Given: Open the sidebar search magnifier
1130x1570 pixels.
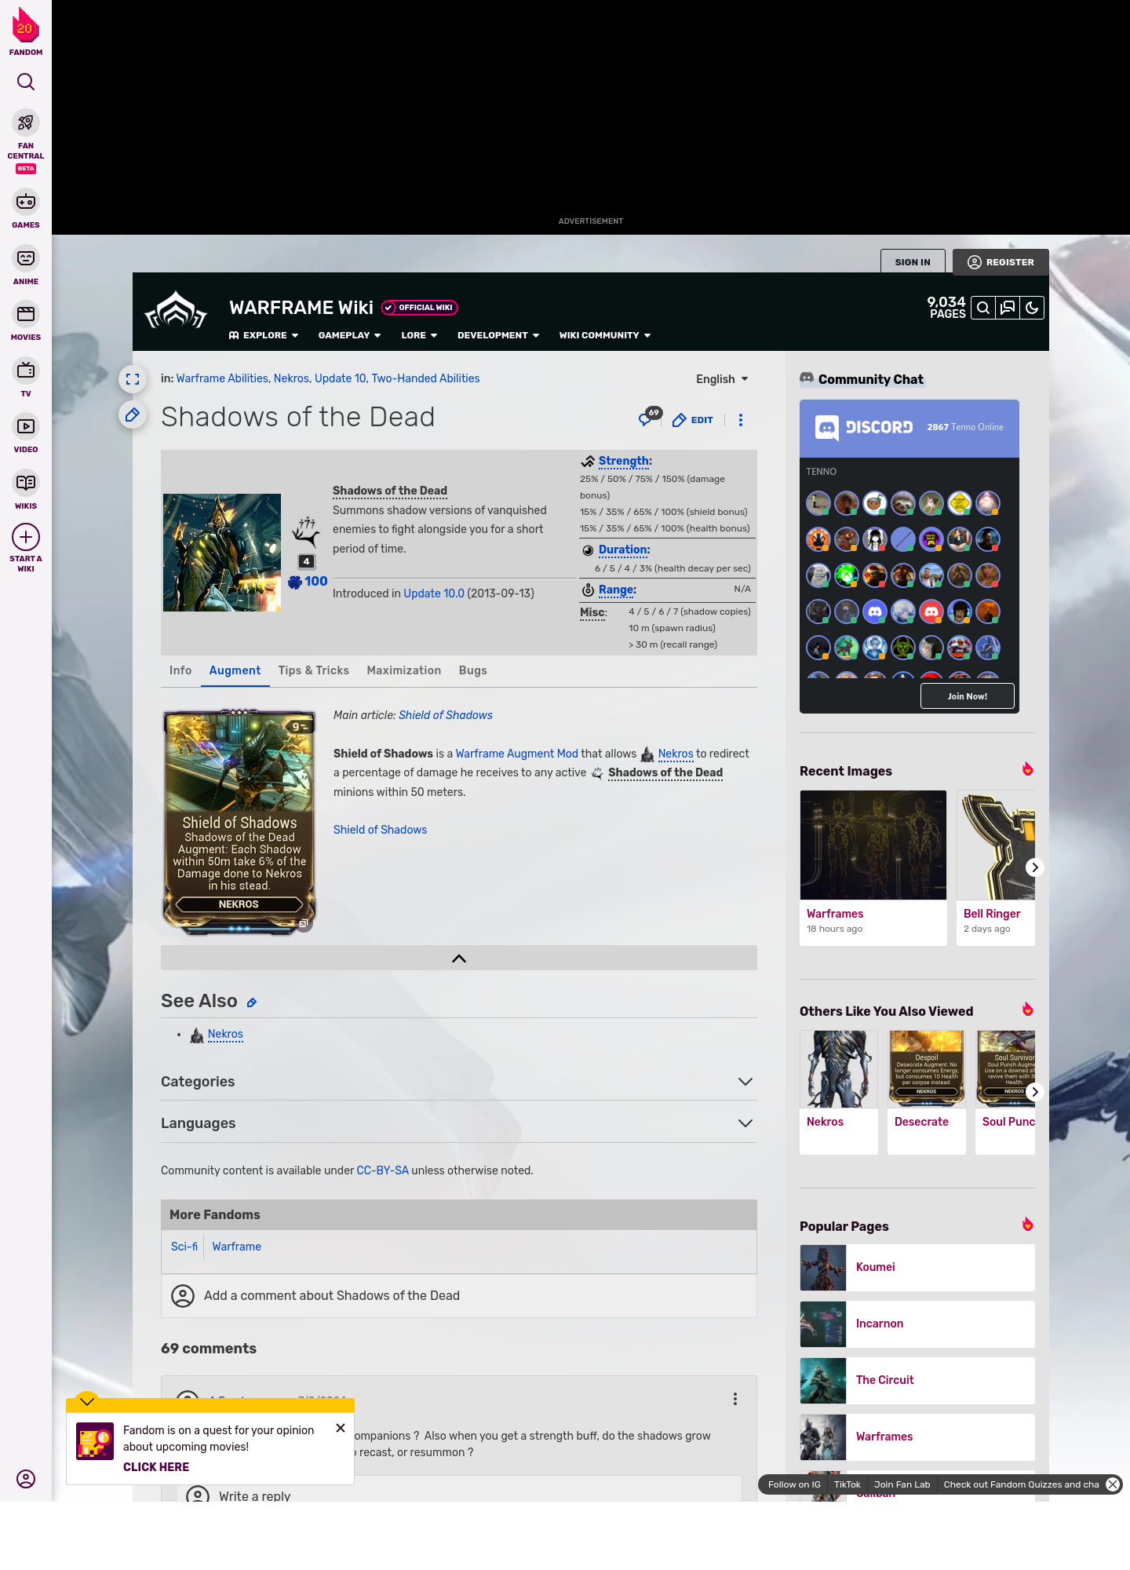Looking at the screenshot, I should 26,82.
